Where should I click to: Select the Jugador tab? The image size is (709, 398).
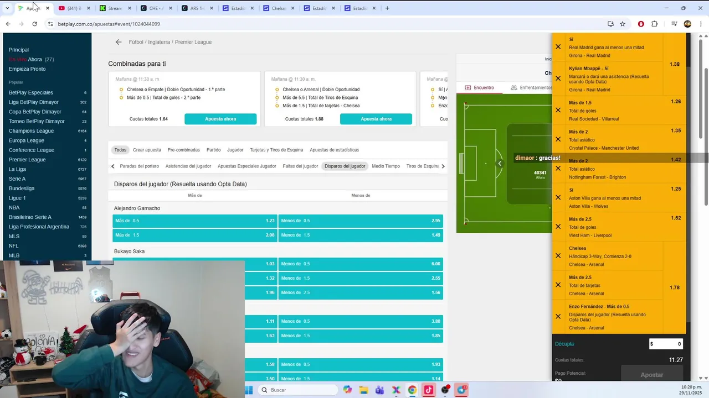[x=235, y=150]
